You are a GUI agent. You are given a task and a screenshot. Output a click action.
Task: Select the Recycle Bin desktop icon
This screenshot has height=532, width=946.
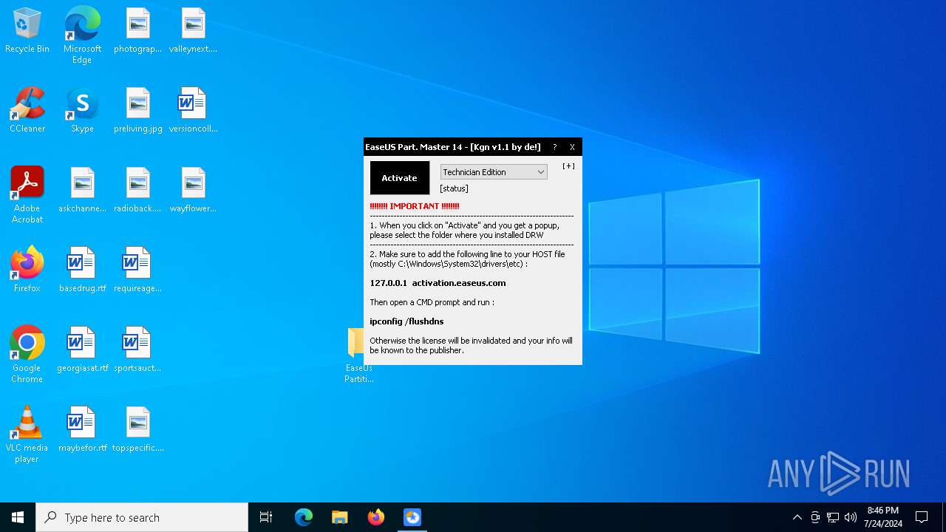pos(27,30)
